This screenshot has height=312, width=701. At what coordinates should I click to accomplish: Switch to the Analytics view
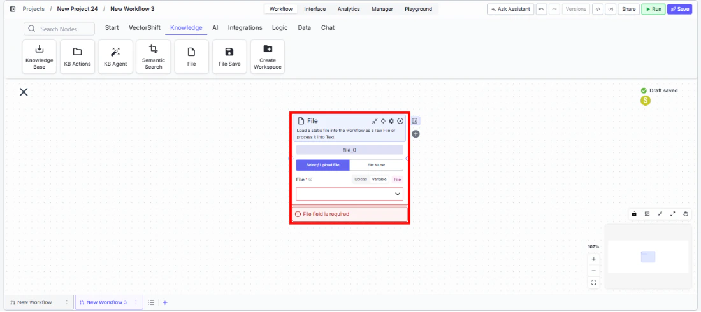coord(349,9)
